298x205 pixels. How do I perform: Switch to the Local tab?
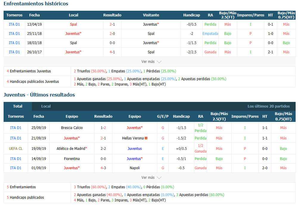click(46, 106)
